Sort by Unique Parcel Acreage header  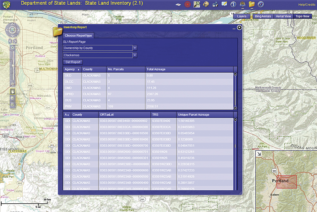pyautogui.click(x=205, y=115)
